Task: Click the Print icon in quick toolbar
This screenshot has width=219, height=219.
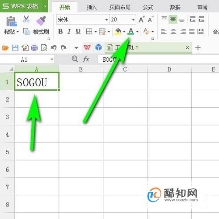Action: 34,48
